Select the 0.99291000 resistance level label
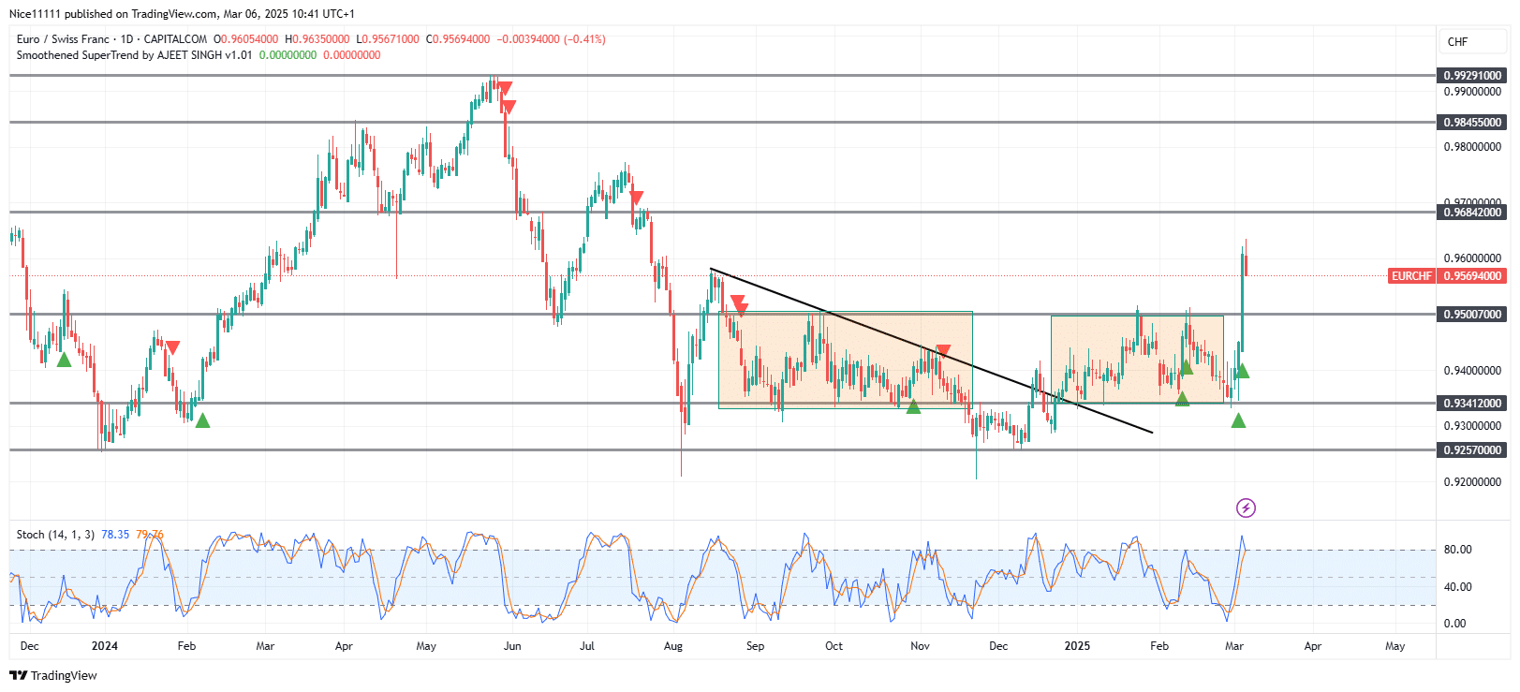The height and width of the screenshot is (692, 1520). coord(1472,76)
